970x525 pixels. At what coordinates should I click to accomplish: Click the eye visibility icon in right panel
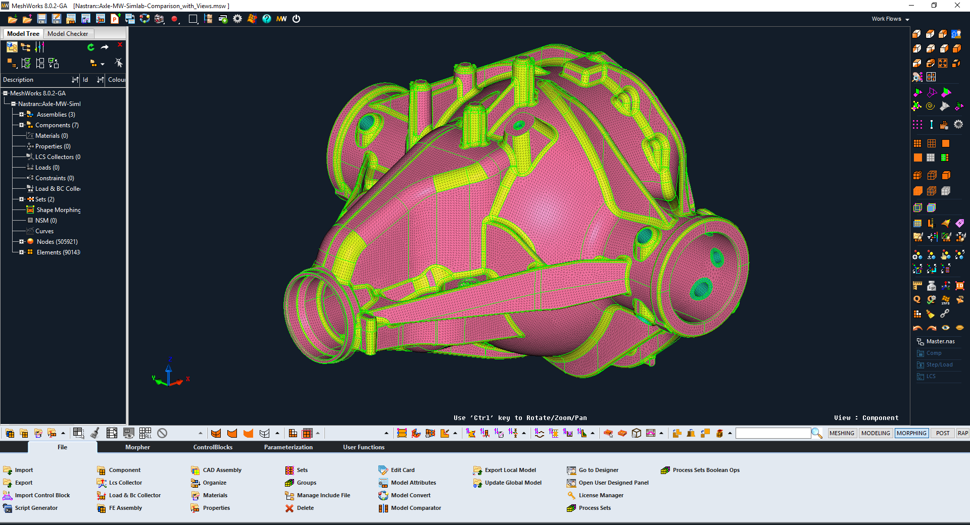pos(945,328)
